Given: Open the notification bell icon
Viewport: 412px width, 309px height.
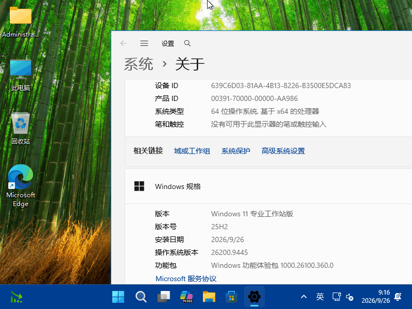Looking at the screenshot, I should click(x=398, y=297).
